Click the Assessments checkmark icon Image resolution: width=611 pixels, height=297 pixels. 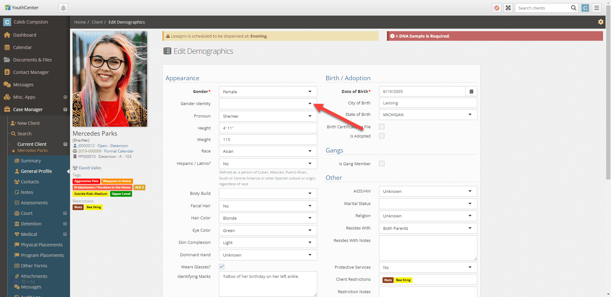point(17,203)
